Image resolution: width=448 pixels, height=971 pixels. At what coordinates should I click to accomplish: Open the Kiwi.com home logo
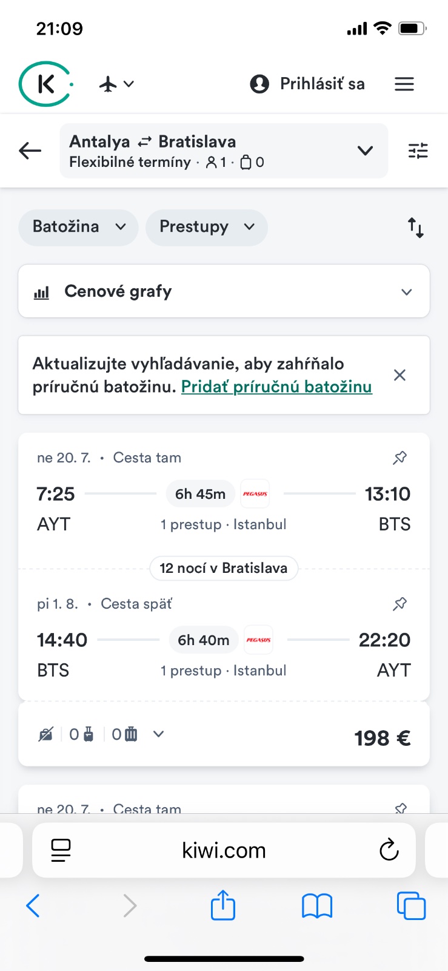[45, 84]
